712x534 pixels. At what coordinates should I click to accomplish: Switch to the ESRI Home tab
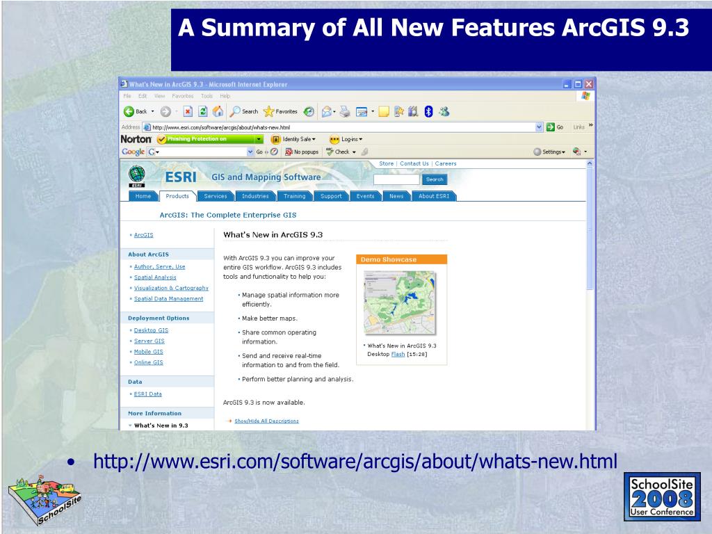(143, 196)
